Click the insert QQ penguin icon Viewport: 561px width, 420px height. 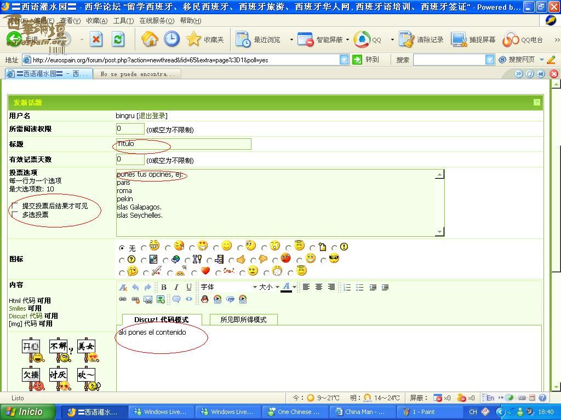(204, 299)
